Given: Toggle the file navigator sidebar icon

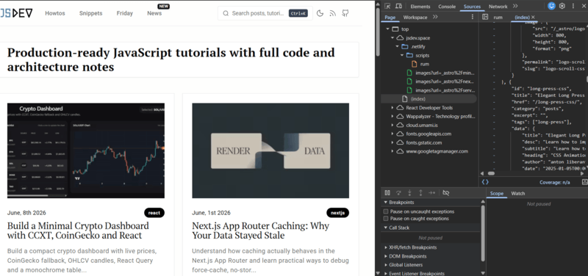Looking at the screenshot, I should coord(485,17).
